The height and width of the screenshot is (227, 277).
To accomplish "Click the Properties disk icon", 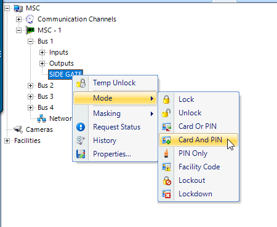I will 81,154.
